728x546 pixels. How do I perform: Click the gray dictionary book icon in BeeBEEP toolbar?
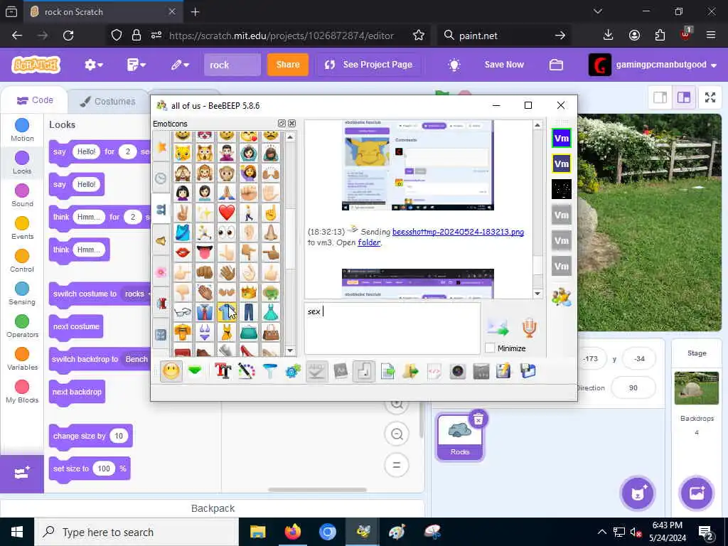click(341, 371)
